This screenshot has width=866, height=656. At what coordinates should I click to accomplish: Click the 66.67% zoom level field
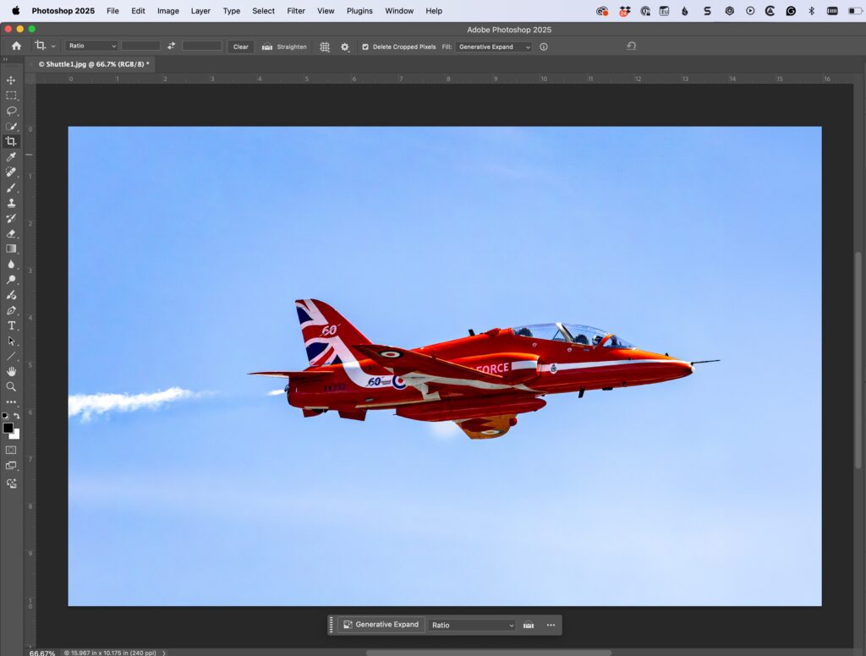click(42, 653)
